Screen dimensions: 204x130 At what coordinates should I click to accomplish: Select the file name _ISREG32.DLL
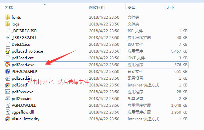24,38
